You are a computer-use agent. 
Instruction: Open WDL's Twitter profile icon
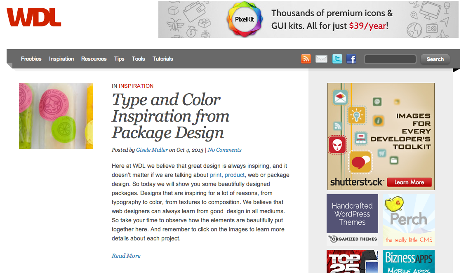pyautogui.click(x=337, y=59)
